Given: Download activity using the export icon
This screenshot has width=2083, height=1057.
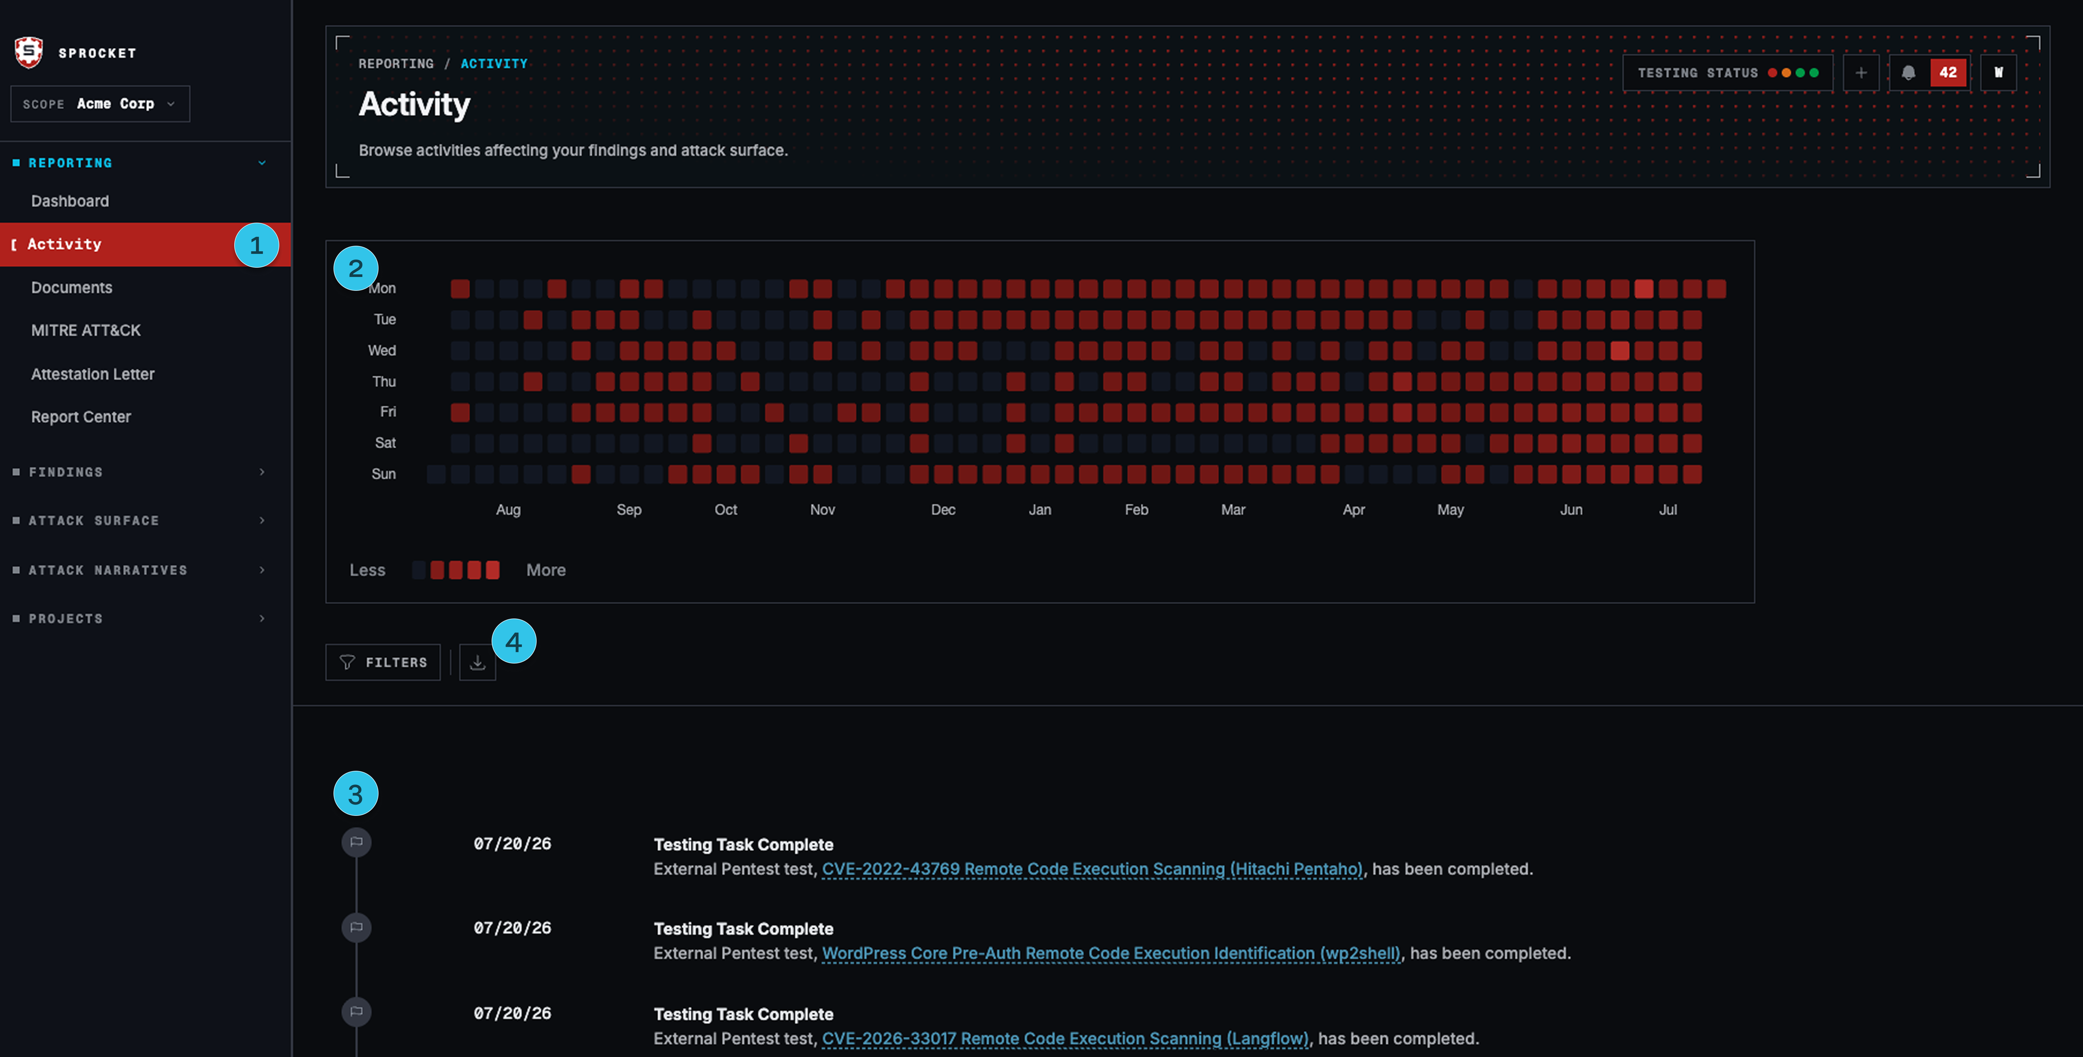Looking at the screenshot, I should (477, 662).
